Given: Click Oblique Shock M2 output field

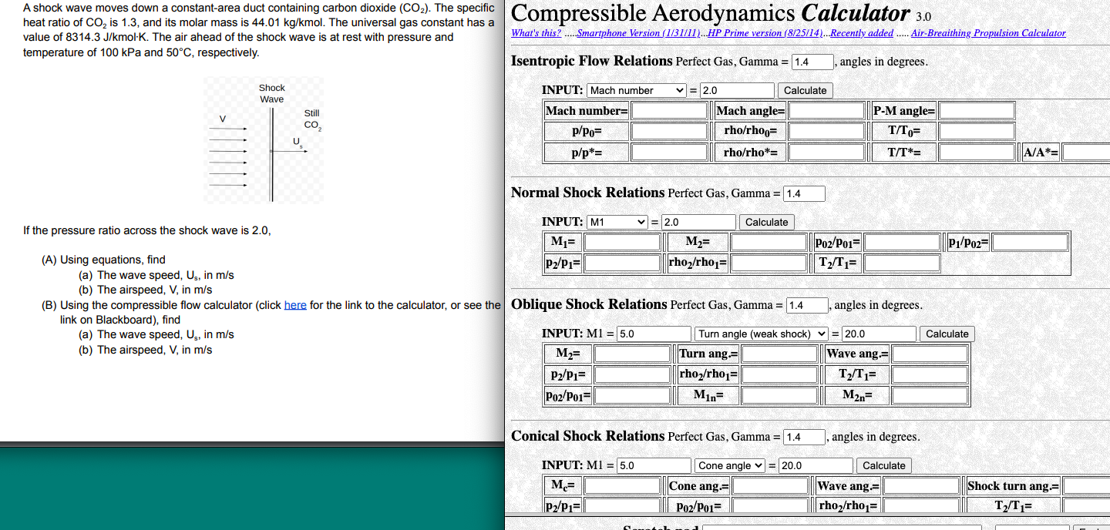Looking at the screenshot, I should click(632, 354).
